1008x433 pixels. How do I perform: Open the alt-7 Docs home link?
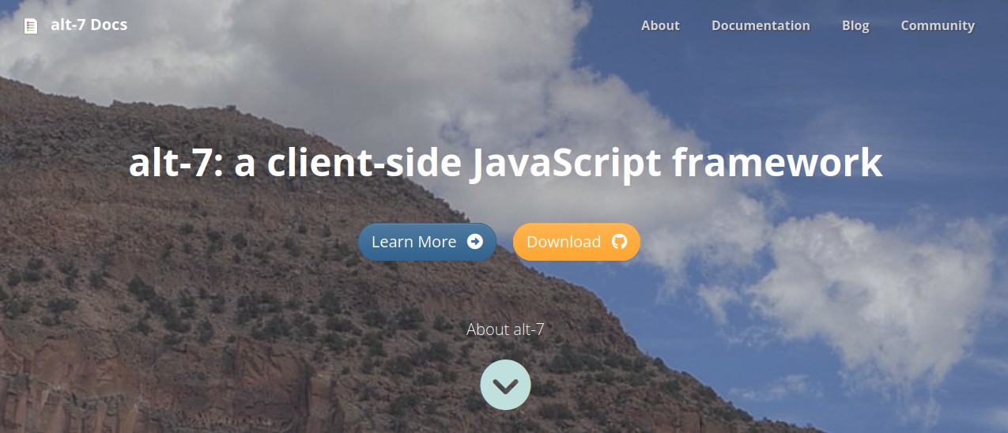coord(89,24)
